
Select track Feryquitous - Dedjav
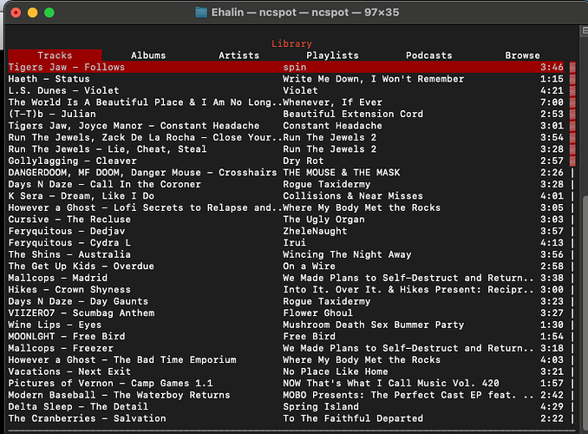(285, 231)
